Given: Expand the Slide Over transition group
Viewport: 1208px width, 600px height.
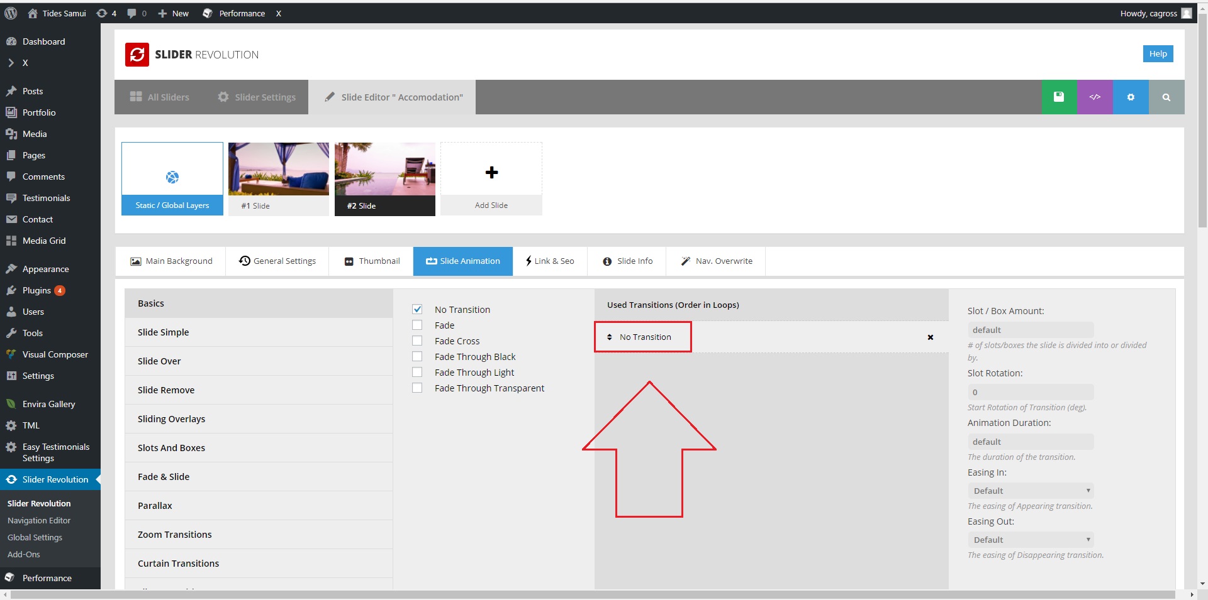Looking at the screenshot, I should point(259,361).
